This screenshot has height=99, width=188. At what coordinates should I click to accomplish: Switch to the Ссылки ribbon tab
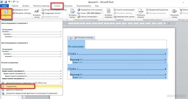[x=57, y=6]
